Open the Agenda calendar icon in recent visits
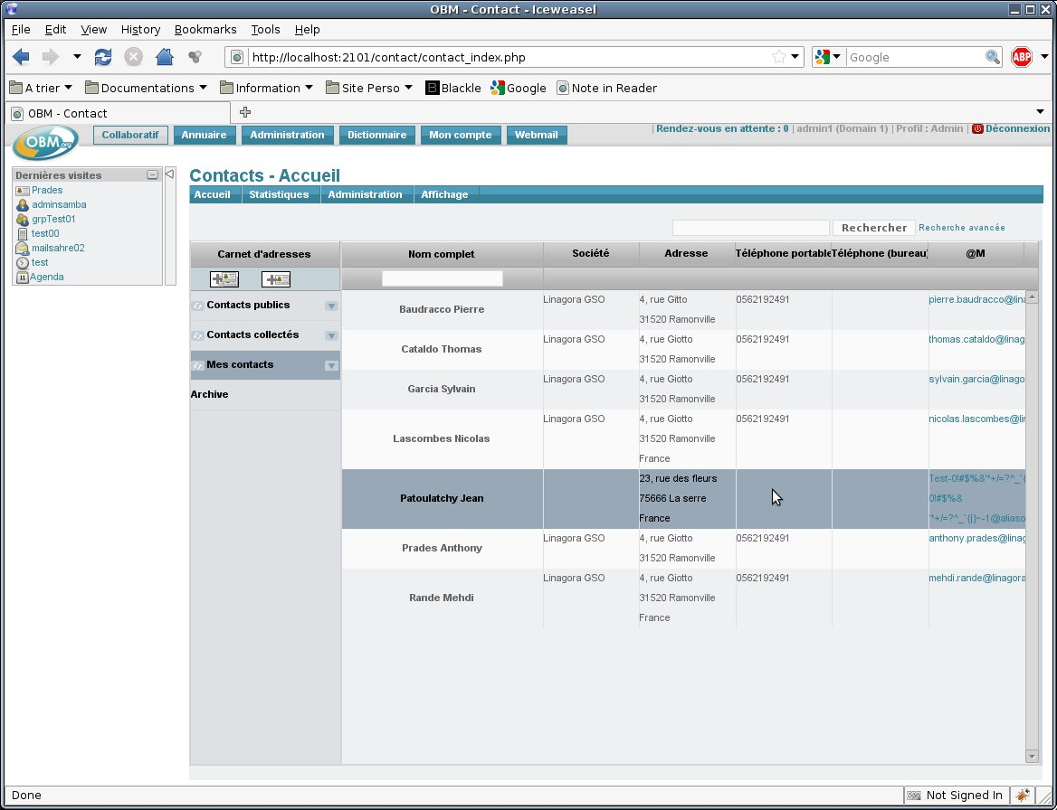Image resolution: width=1057 pixels, height=810 pixels. coord(23,278)
